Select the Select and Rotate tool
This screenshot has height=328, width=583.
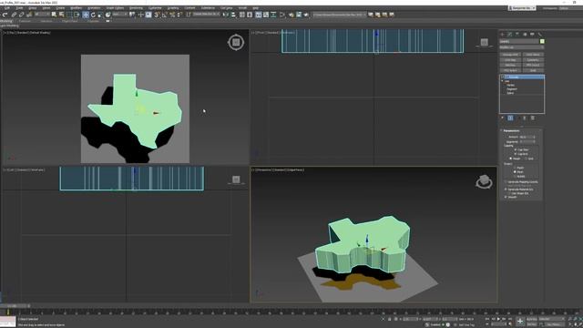click(x=93, y=15)
